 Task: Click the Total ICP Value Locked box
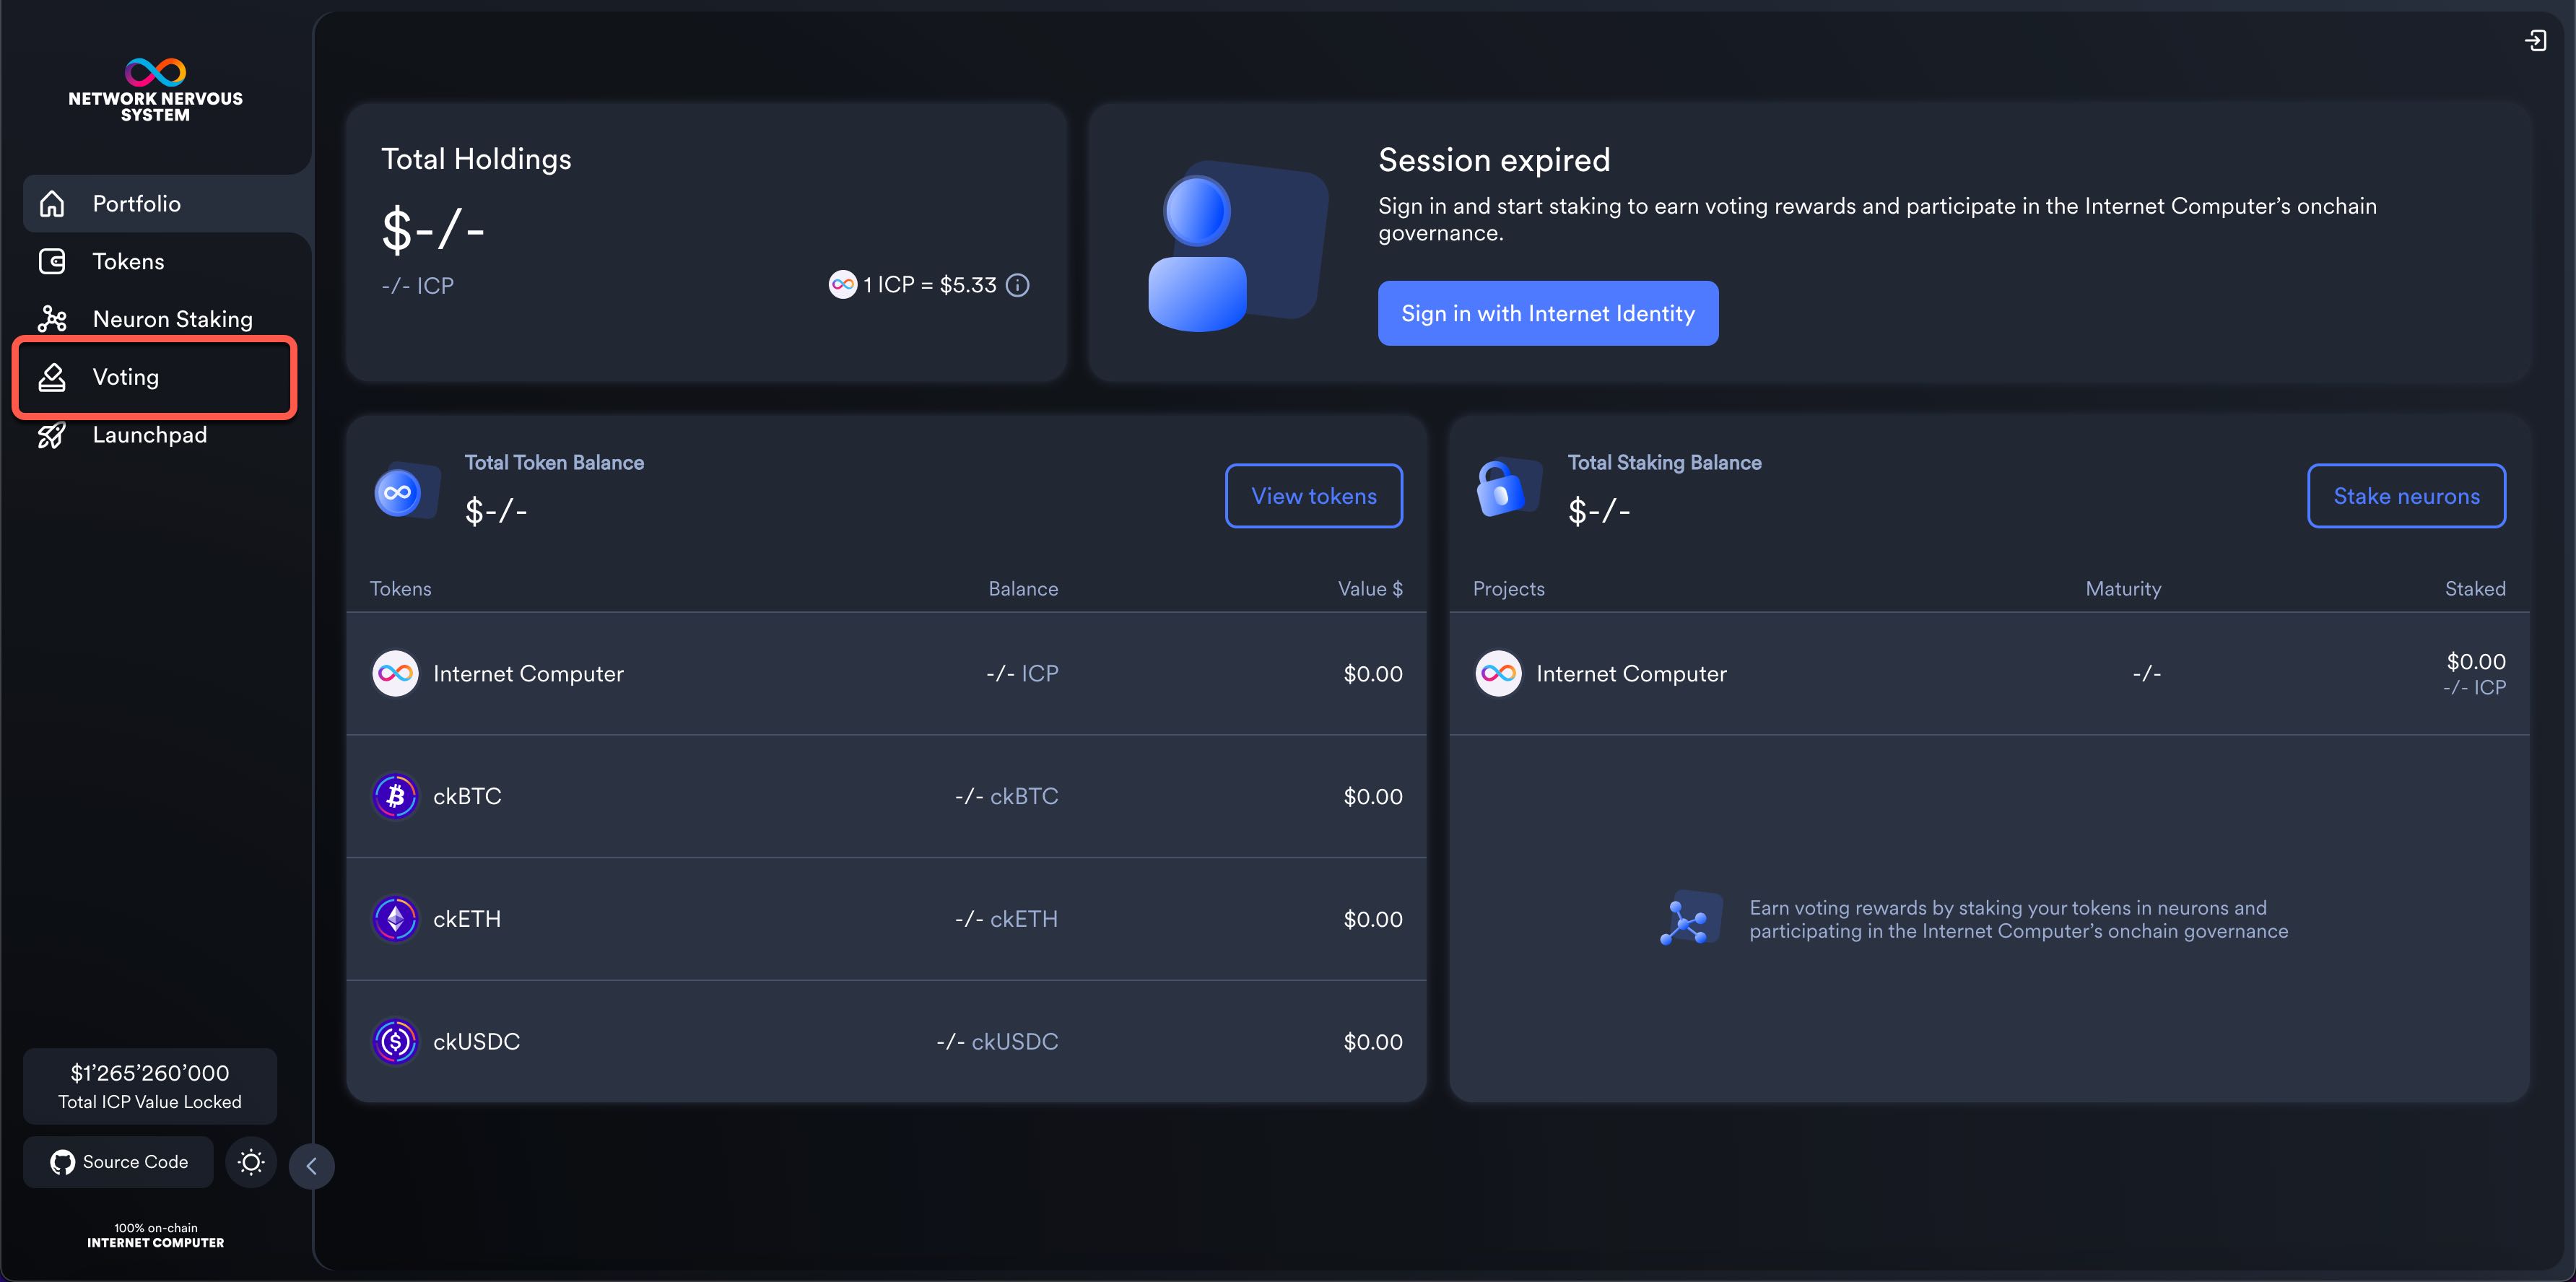[150, 1086]
